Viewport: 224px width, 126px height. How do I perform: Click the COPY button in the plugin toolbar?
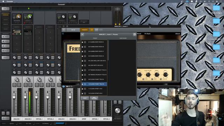(97, 30)
